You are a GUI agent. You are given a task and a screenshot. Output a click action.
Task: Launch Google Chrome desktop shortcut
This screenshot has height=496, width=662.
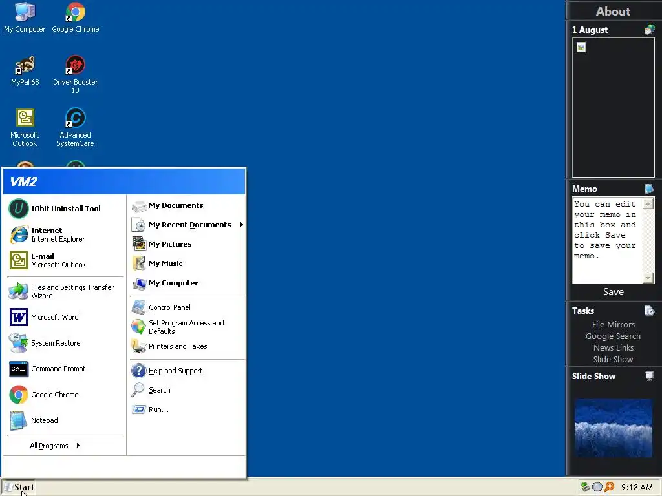(x=75, y=17)
